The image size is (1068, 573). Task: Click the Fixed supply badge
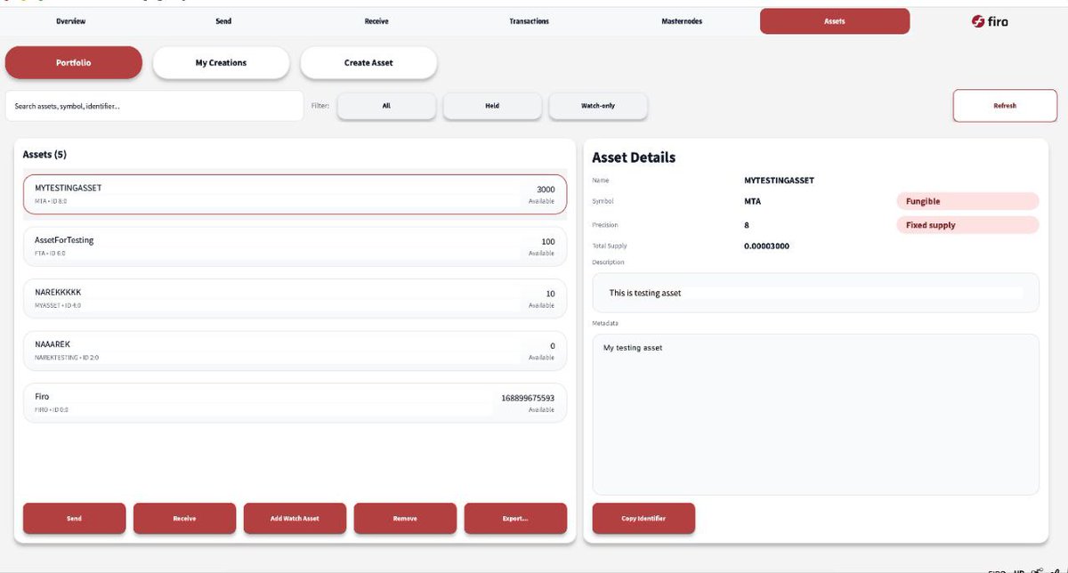pyautogui.click(x=967, y=225)
